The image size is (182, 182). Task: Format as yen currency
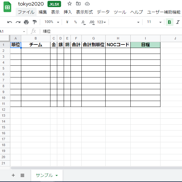pyautogui.click(x=67, y=22)
